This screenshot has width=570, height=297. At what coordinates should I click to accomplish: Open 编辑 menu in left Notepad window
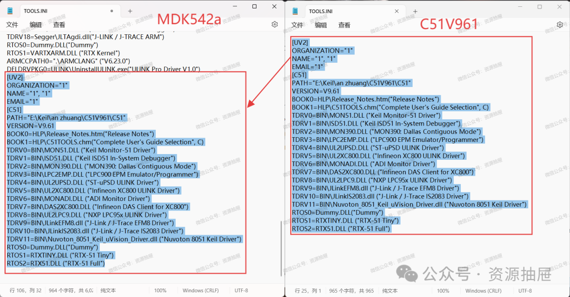pos(36,25)
